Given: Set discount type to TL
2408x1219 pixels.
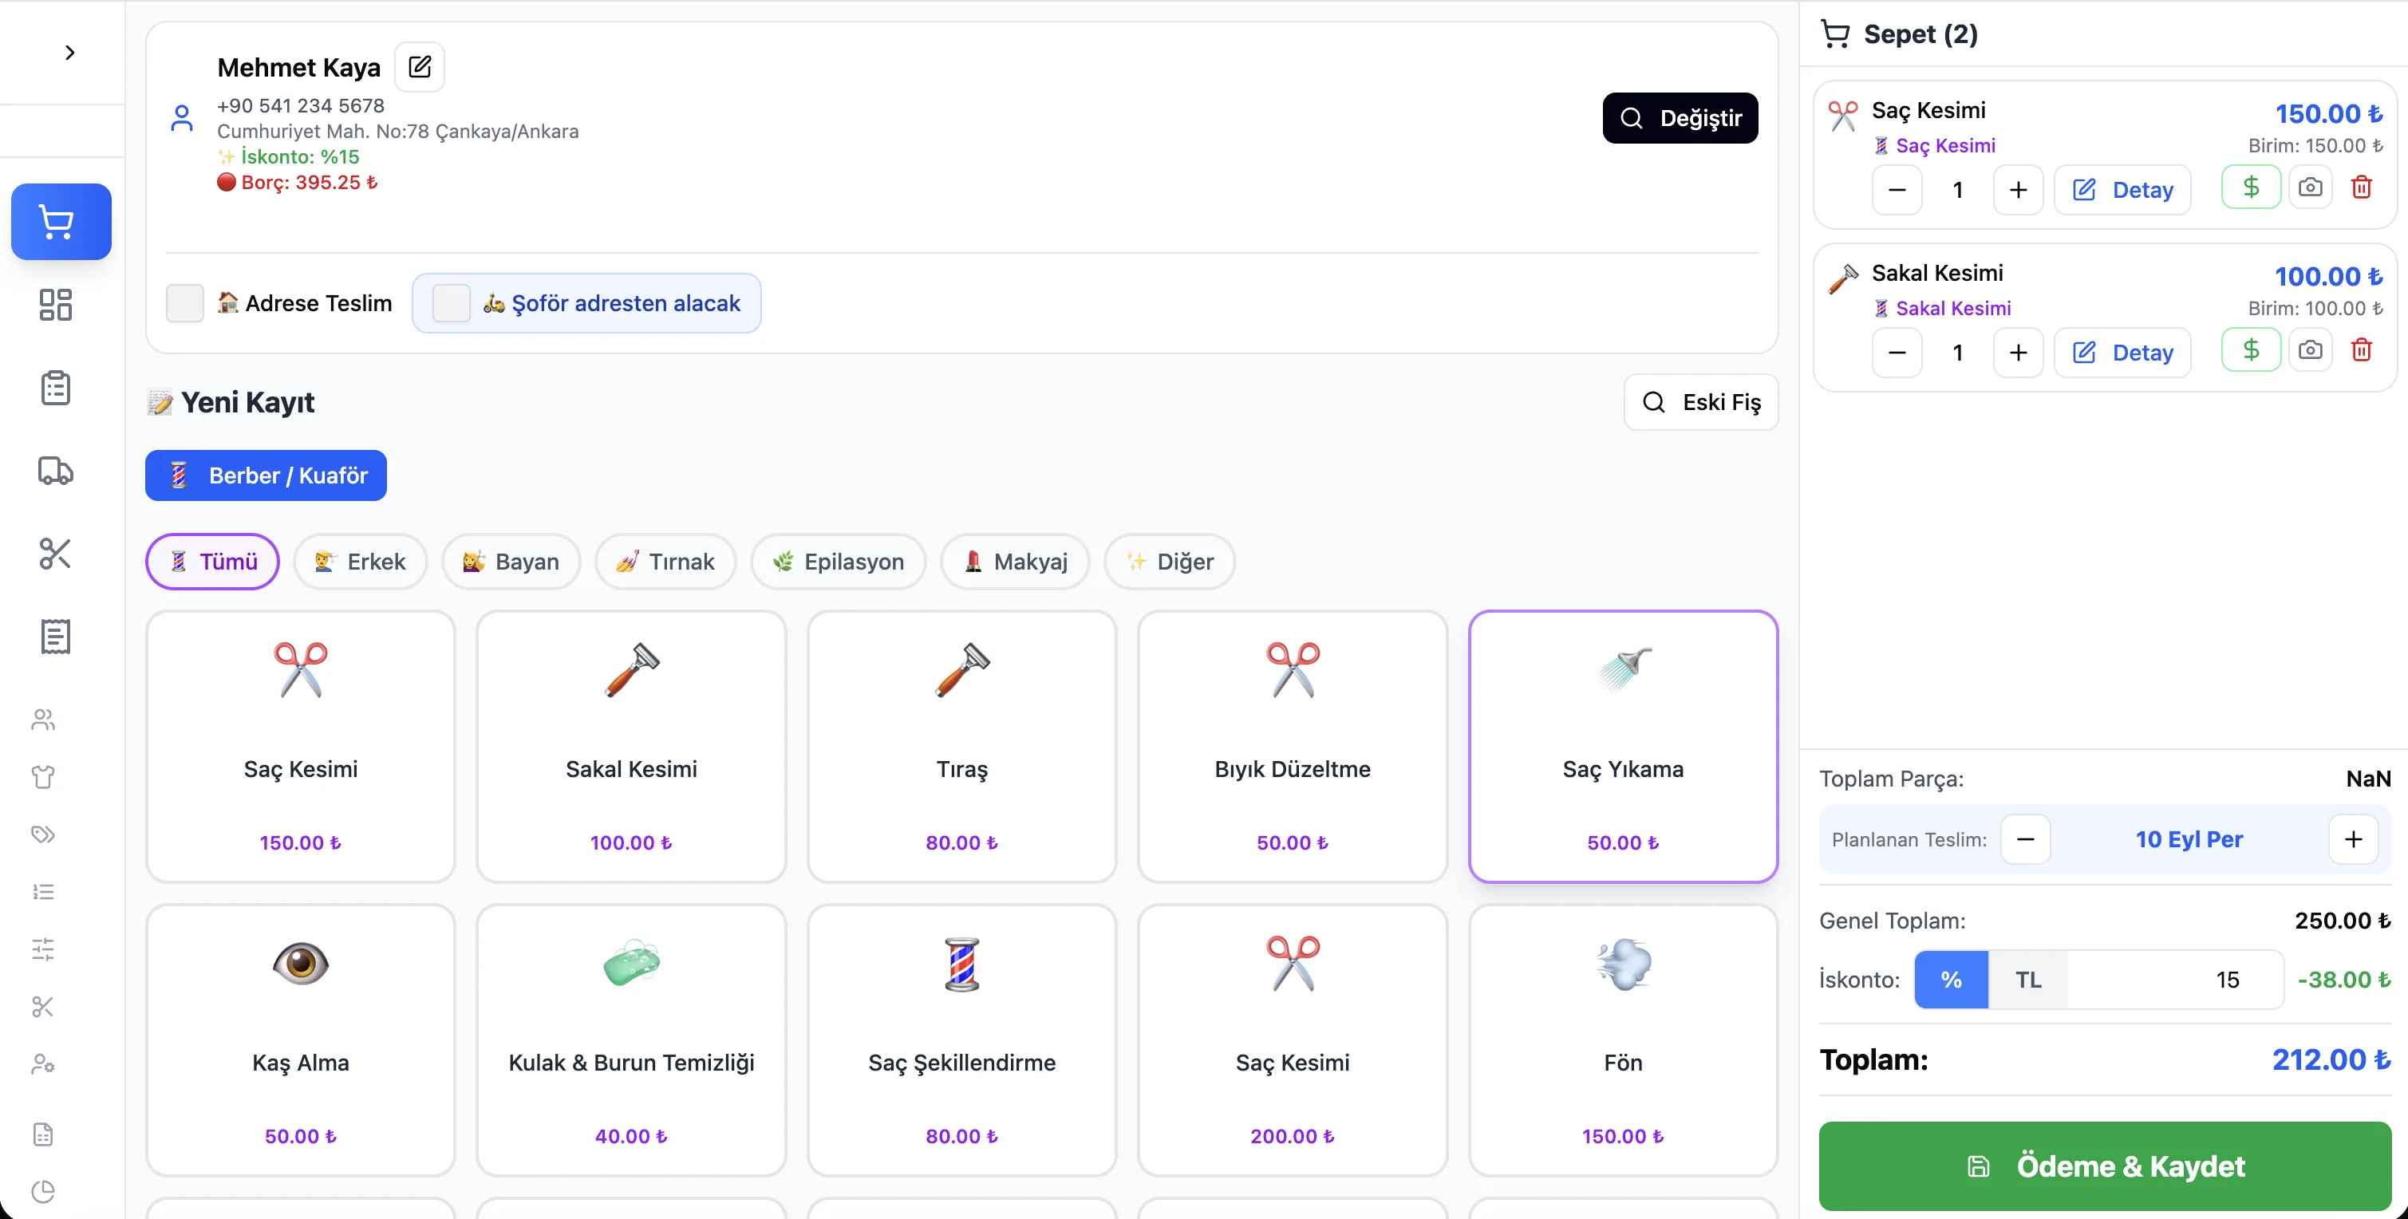Looking at the screenshot, I should click(x=2027, y=980).
